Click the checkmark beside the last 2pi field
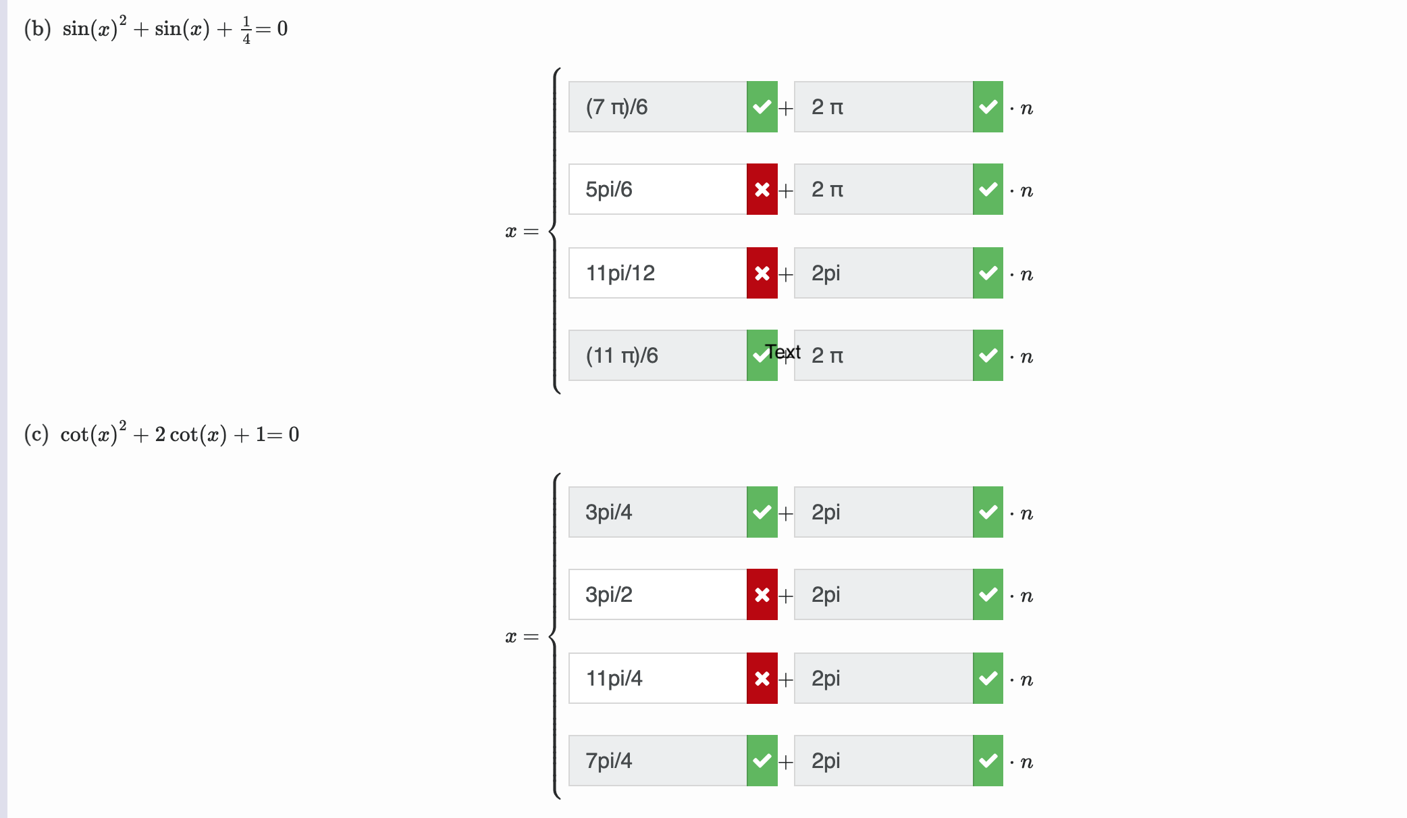1407x818 pixels. [x=987, y=761]
